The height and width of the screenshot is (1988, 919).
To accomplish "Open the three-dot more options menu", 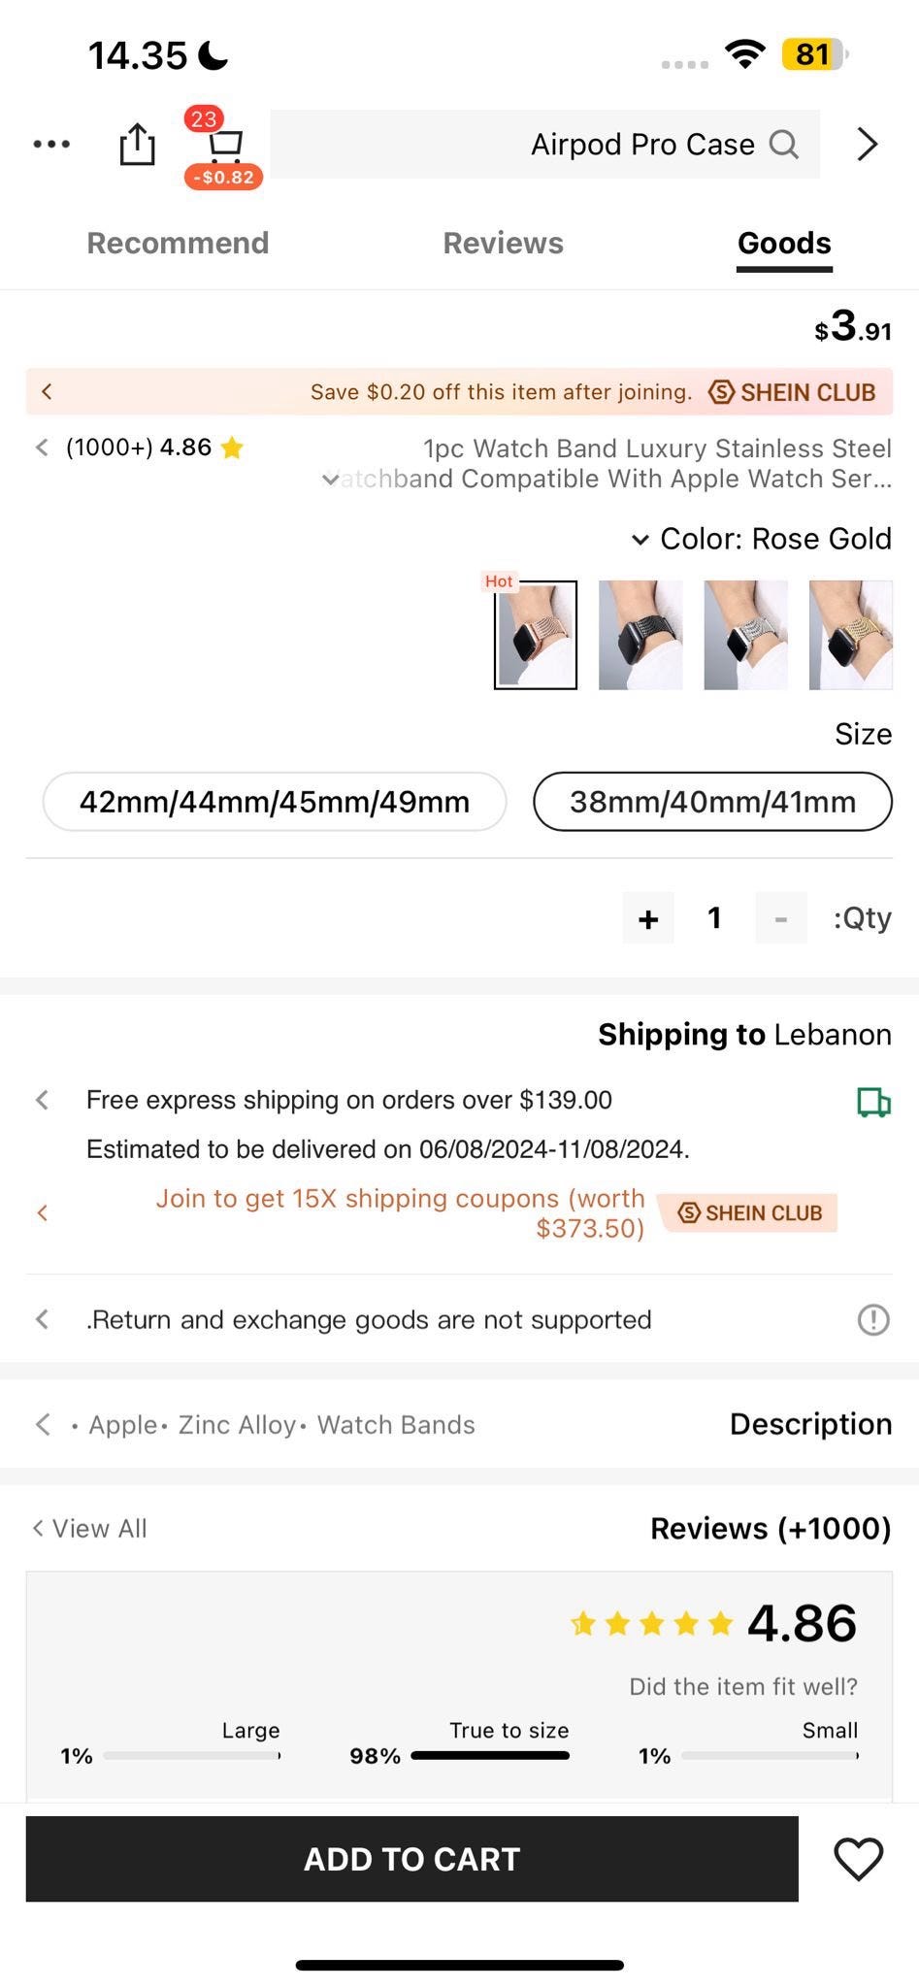I will tap(51, 145).
